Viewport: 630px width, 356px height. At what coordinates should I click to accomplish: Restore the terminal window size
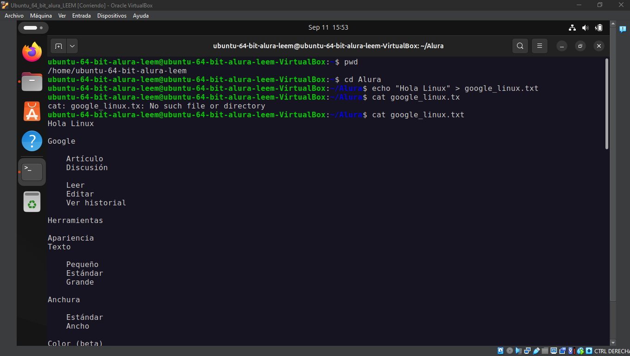580,46
